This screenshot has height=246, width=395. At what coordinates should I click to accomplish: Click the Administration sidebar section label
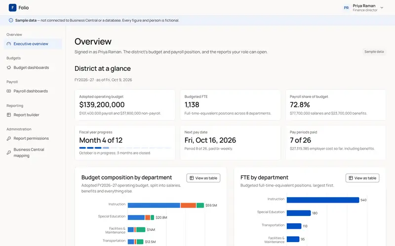point(19,129)
